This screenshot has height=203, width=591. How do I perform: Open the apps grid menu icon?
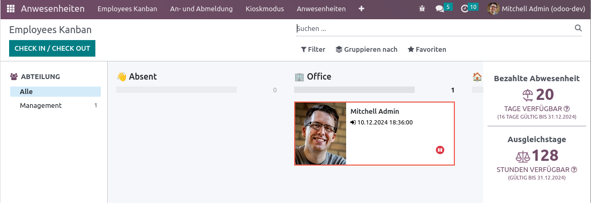coord(11,9)
